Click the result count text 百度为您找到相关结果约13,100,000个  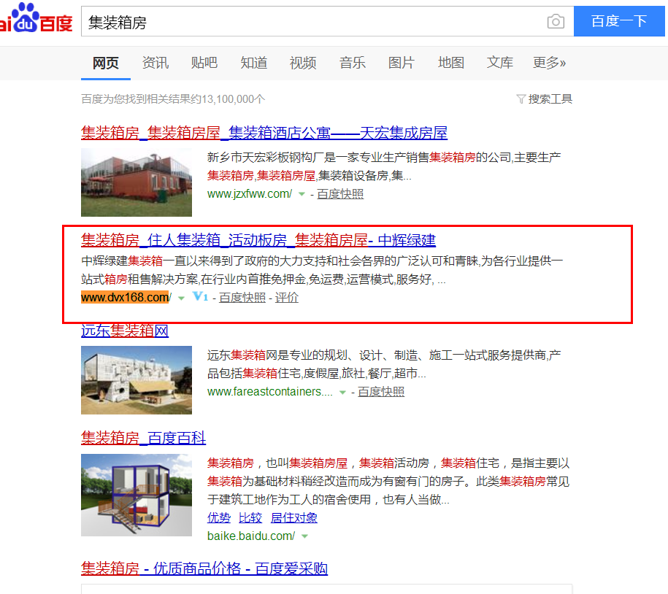point(173,99)
